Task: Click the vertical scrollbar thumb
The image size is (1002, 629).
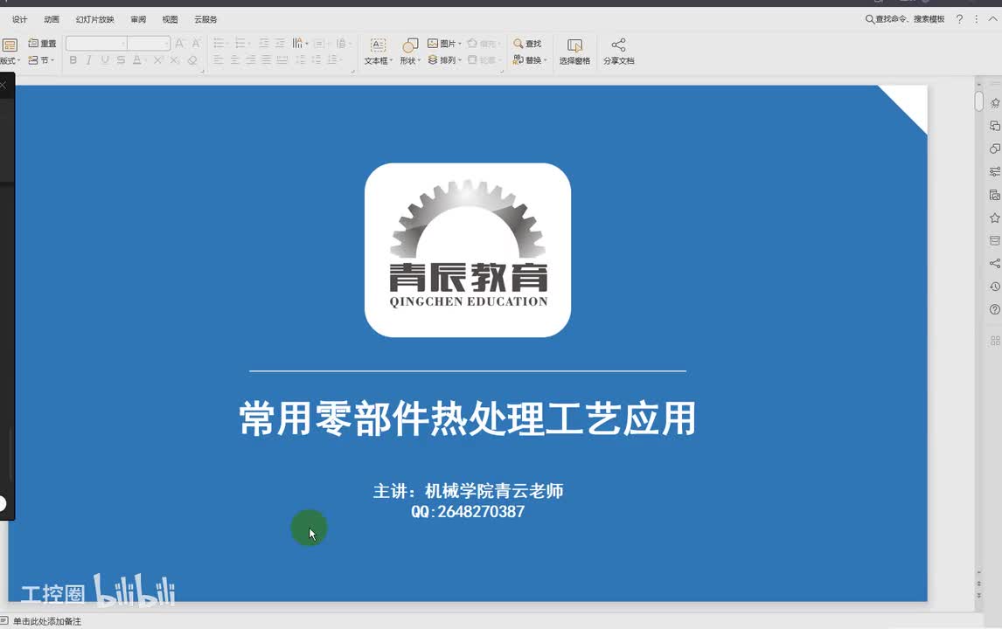Action: pos(979,100)
